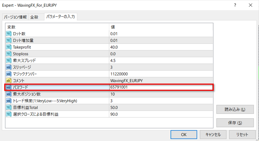Select the 最大スプレッド variable name

[24, 60]
